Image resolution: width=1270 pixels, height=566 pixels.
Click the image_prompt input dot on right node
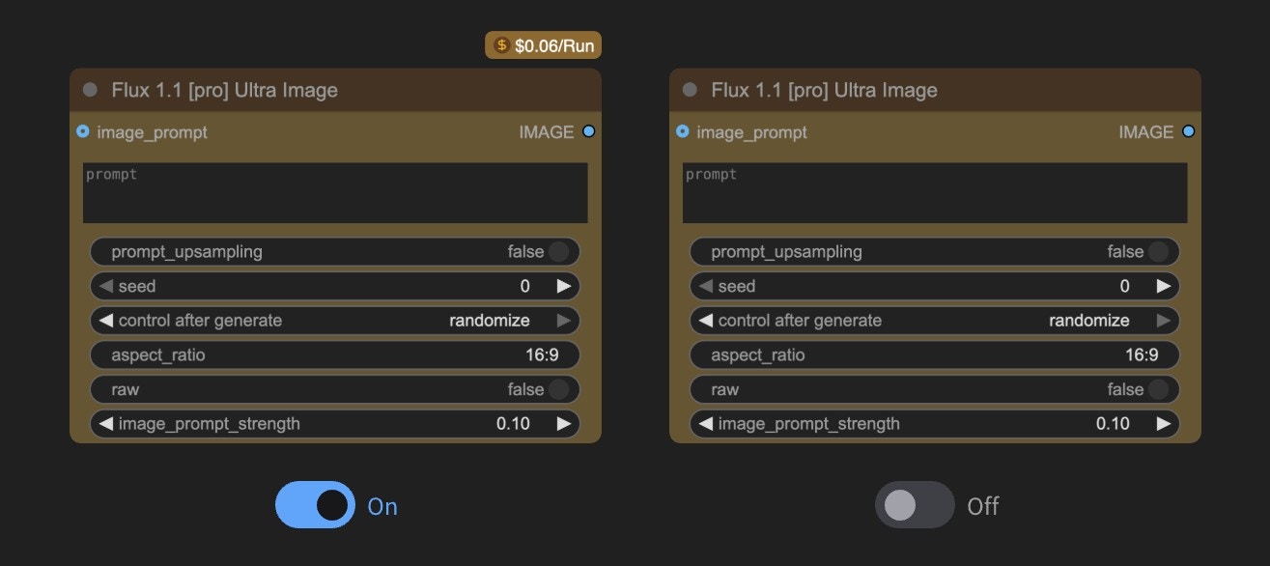click(683, 131)
